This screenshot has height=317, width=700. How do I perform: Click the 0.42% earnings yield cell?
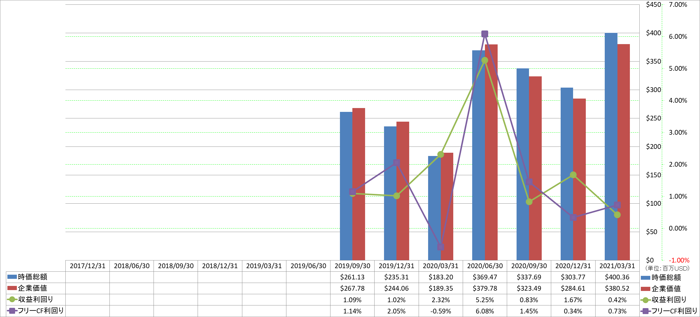617,300
